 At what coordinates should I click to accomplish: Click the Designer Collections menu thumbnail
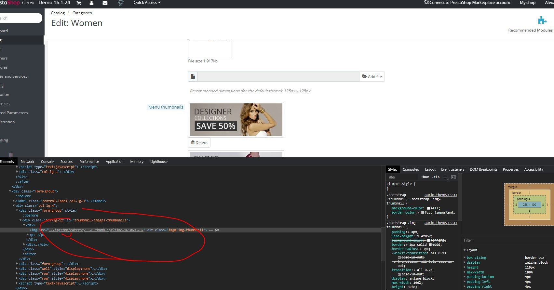click(x=236, y=120)
